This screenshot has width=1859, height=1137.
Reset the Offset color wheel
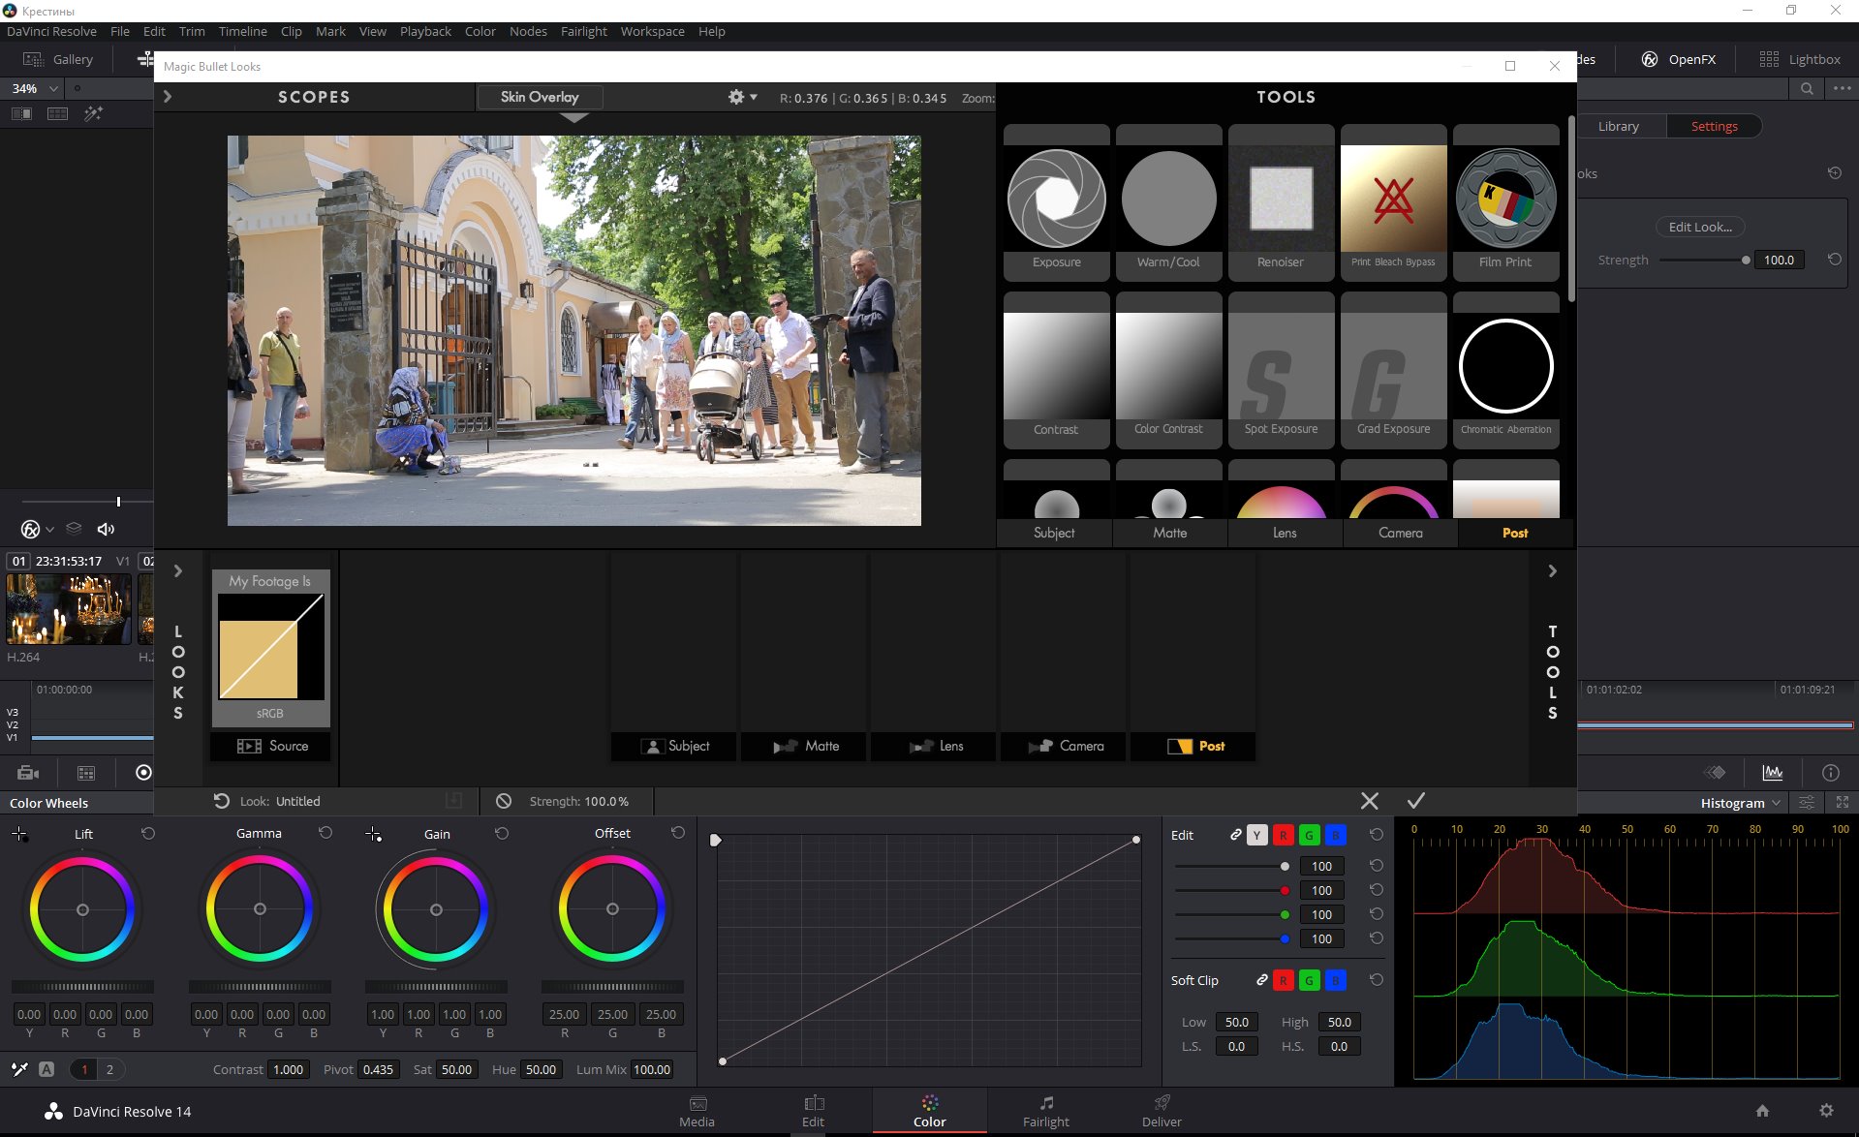678,833
